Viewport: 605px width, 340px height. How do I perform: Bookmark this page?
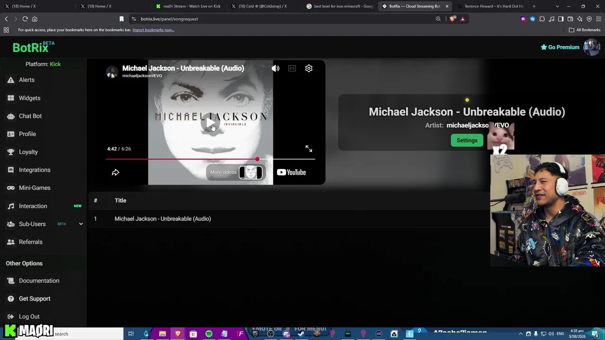tap(121, 19)
